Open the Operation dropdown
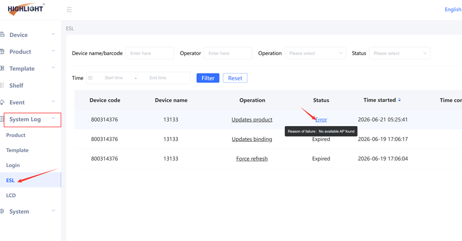The image size is (462, 241). 315,54
